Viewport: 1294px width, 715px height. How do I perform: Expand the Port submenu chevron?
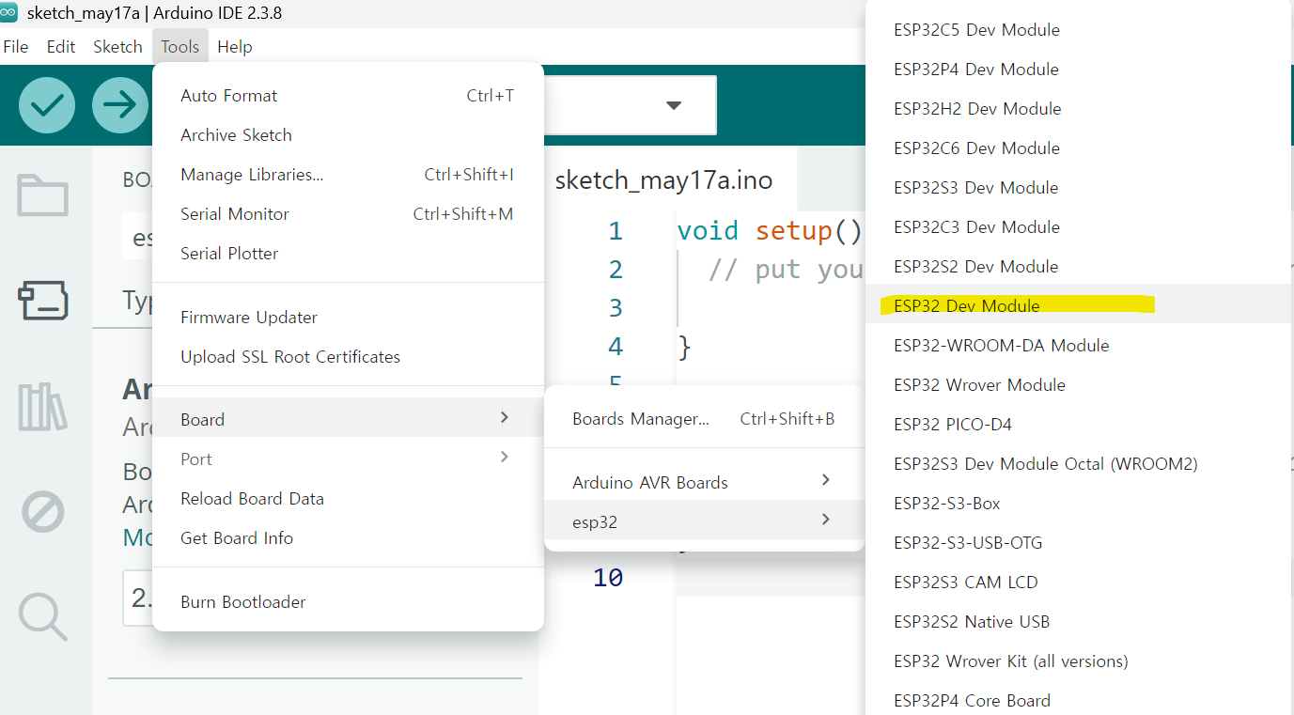[x=505, y=457]
